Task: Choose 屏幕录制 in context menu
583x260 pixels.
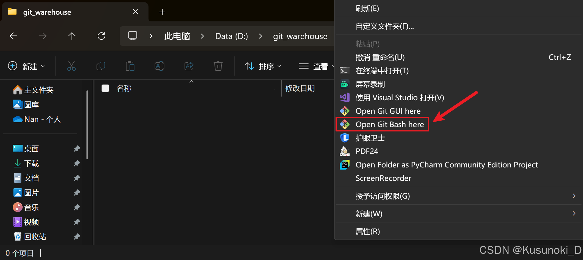Action: click(459, 84)
